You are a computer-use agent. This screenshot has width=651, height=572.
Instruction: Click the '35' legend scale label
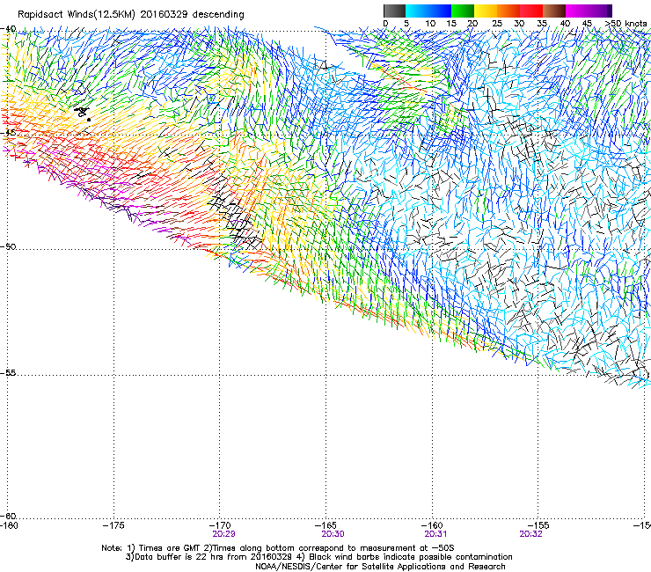(x=541, y=24)
